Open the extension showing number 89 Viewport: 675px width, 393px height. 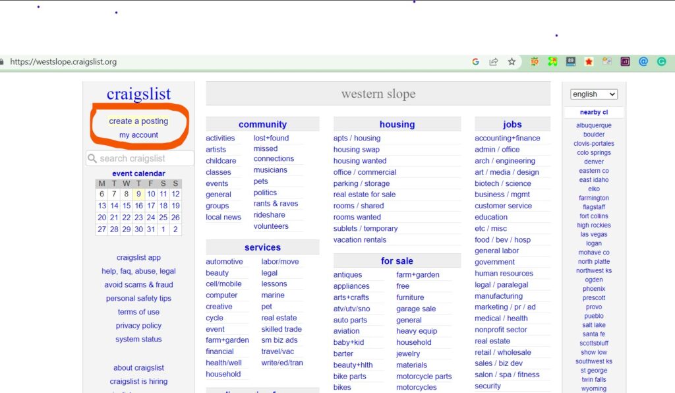(571, 61)
